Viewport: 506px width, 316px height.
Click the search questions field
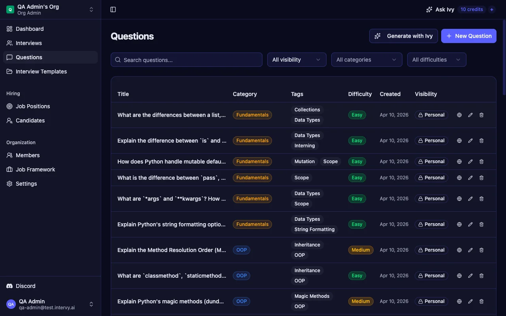[186, 60]
